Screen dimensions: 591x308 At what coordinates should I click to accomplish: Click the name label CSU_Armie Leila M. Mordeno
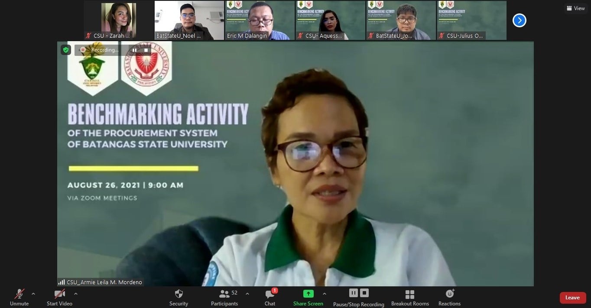(x=104, y=282)
